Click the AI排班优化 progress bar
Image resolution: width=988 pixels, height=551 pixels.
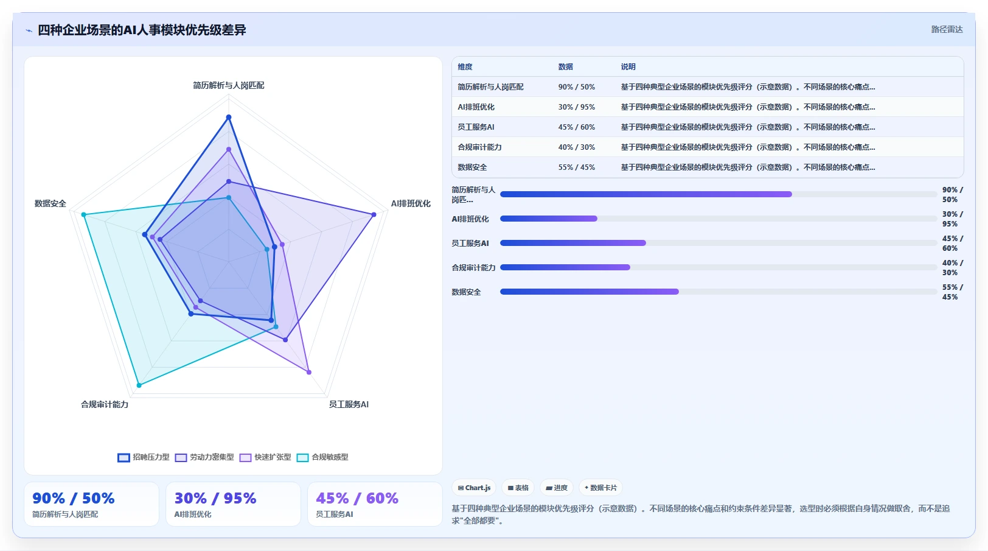pos(718,219)
